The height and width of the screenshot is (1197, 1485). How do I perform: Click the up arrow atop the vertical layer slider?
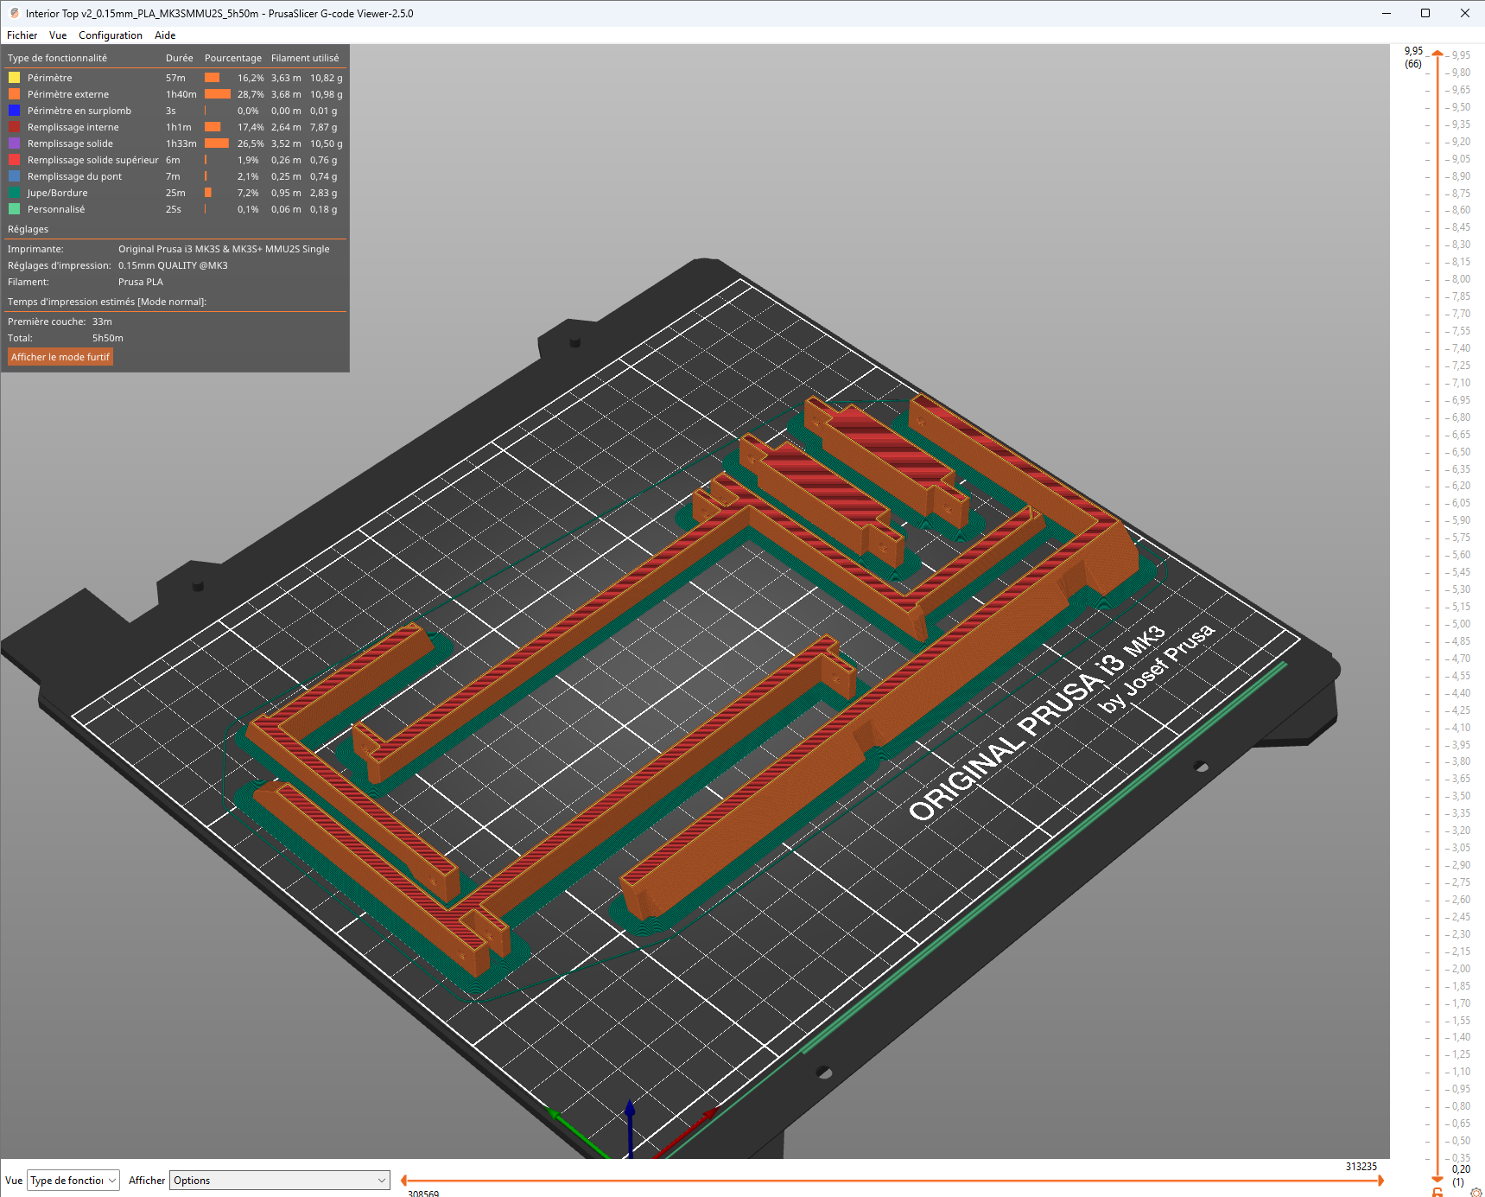tap(1437, 54)
